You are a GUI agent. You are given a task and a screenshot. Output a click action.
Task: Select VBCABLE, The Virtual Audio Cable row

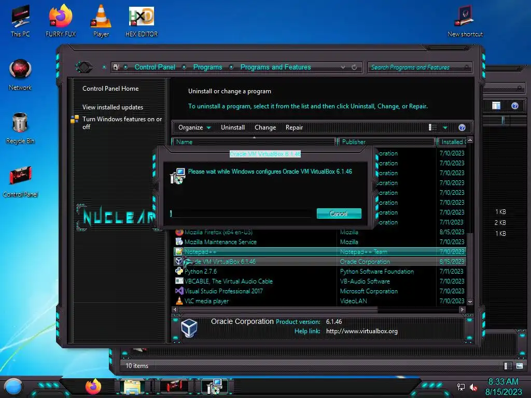(x=319, y=281)
